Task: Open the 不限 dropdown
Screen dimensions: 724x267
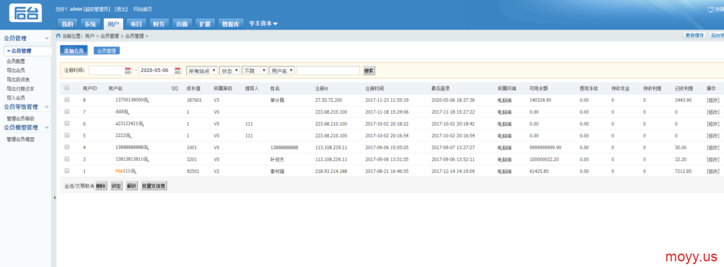Action: pyautogui.click(x=255, y=71)
